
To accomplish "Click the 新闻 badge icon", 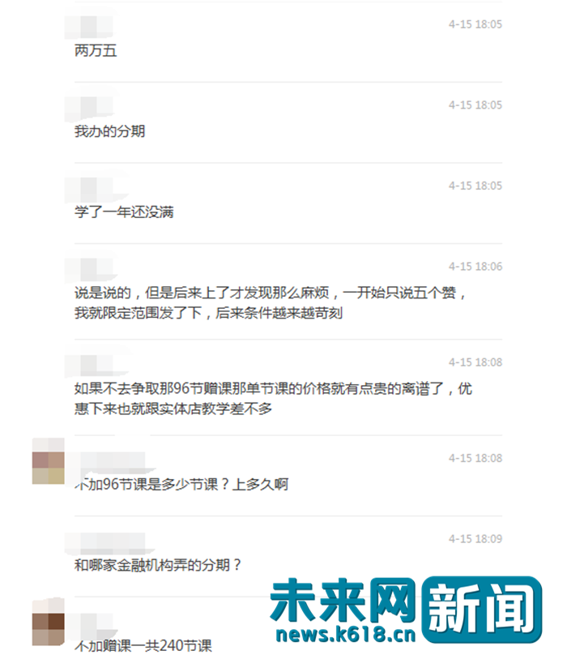I will [482, 609].
